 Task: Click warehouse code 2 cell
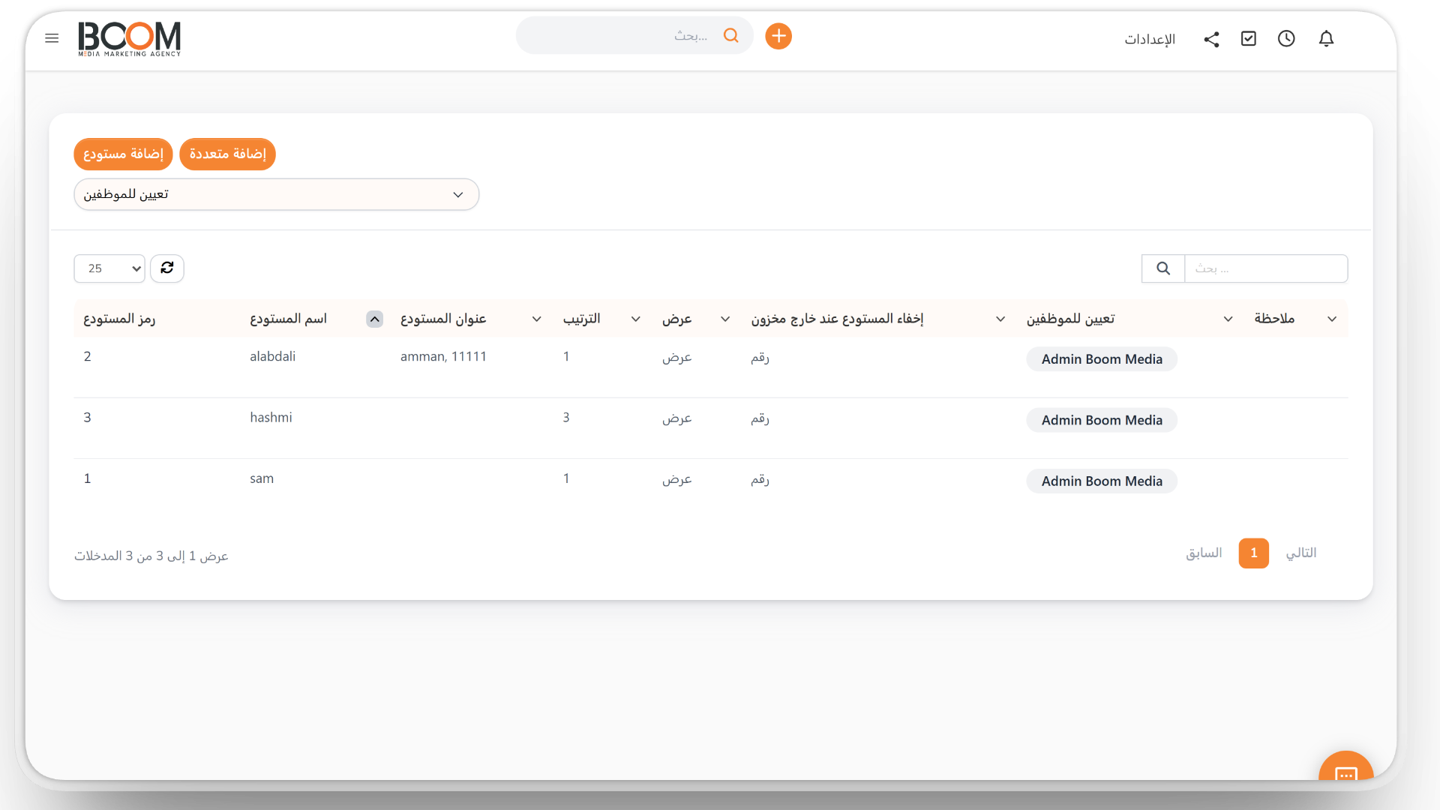point(87,356)
